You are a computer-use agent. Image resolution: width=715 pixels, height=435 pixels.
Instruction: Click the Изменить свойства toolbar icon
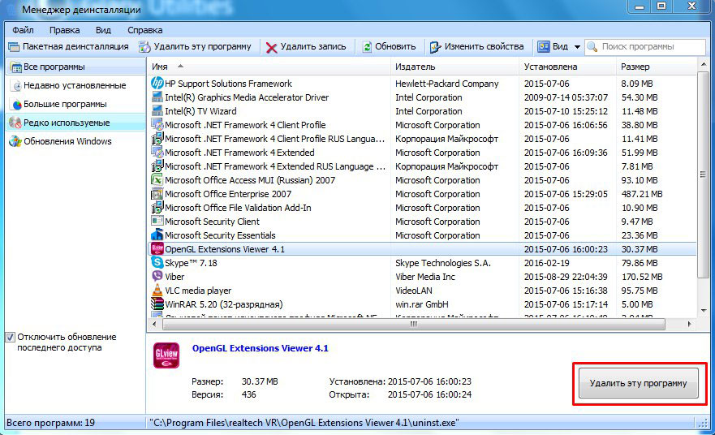436,47
